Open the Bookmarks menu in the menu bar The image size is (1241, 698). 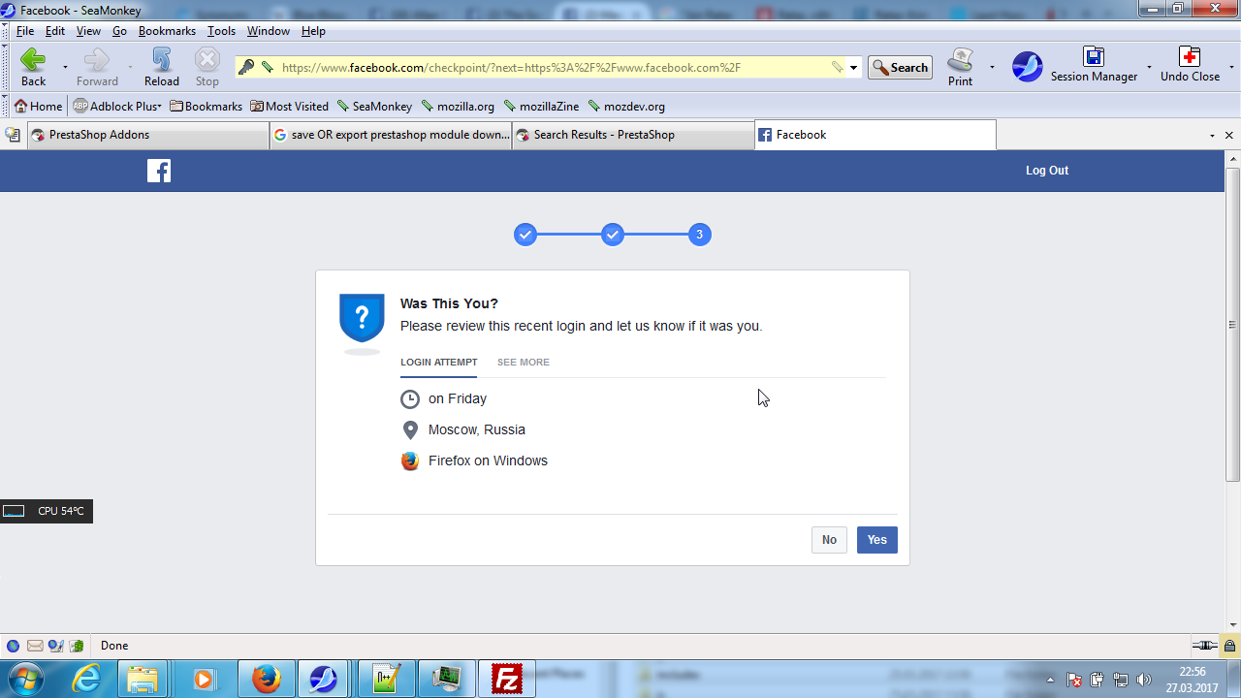pyautogui.click(x=167, y=31)
